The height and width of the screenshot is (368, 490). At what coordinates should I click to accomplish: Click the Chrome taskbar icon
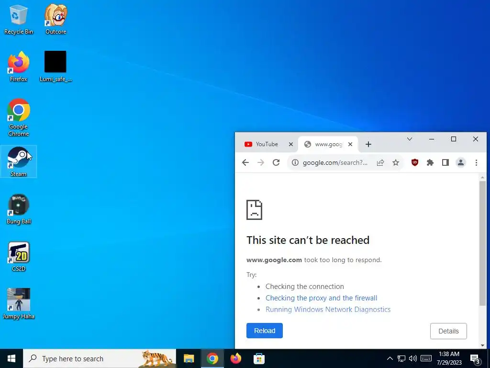tap(212, 358)
